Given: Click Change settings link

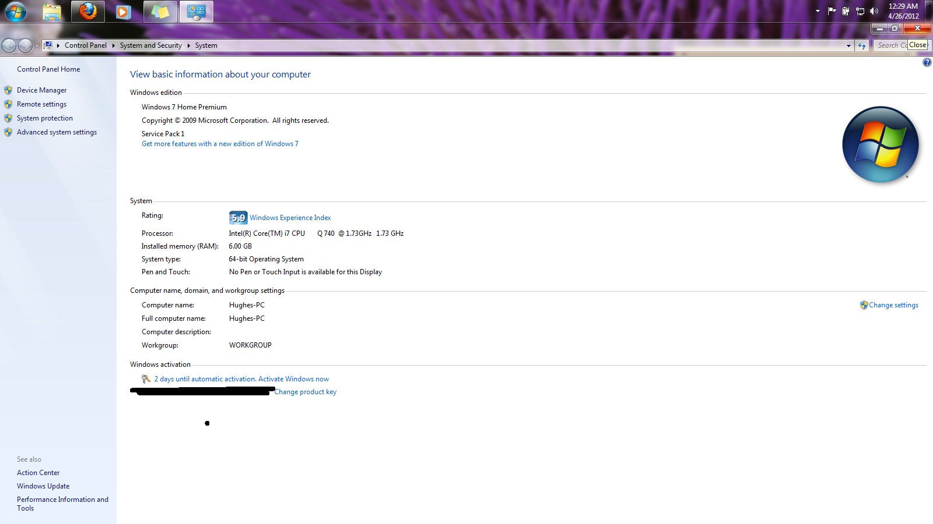Looking at the screenshot, I should (x=893, y=305).
